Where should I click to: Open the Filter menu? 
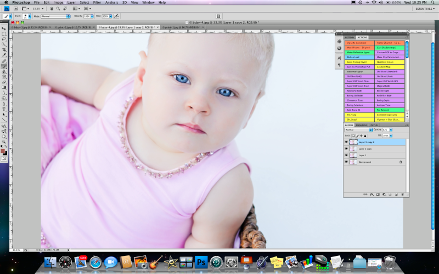97,2
